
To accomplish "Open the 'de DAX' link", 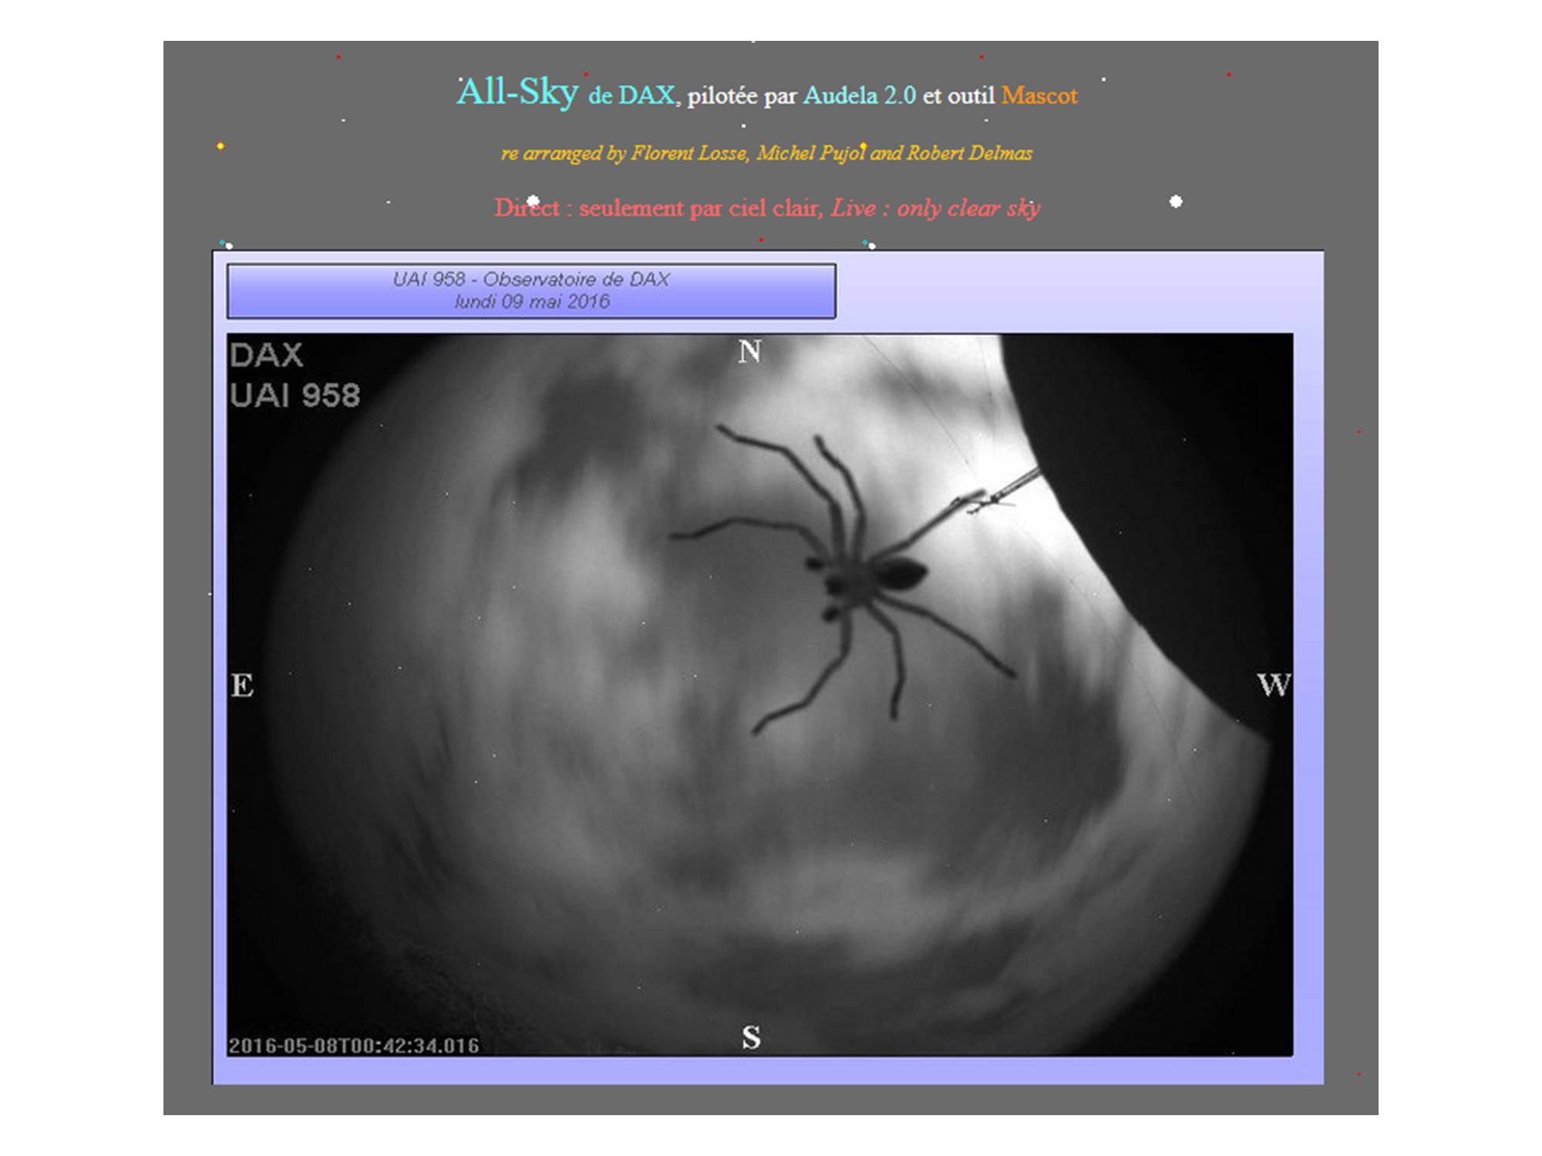I will click(631, 96).
